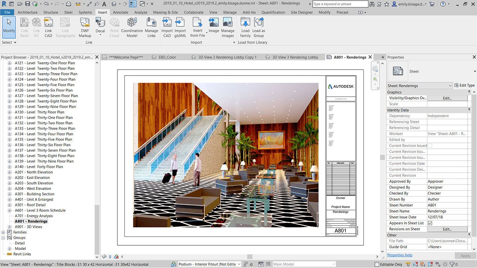The height and width of the screenshot is (268, 477).
Task: Open the Podium - Interior Fitout workset dropdown
Action: coord(209,264)
